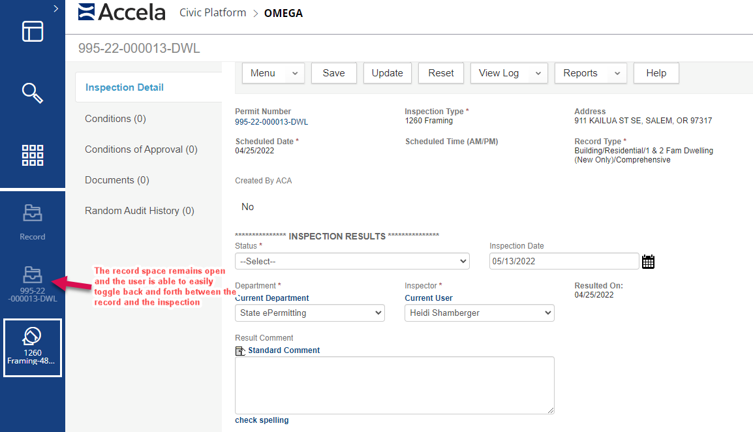The image size is (753, 432).
Task: Expand the left navigation panel chevron
Action: (56, 8)
